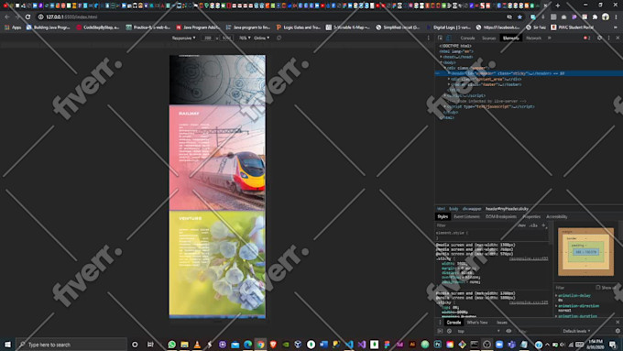Open the zoom percentage dropdown
Viewport: 623px width, 351px height.
click(245, 38)
